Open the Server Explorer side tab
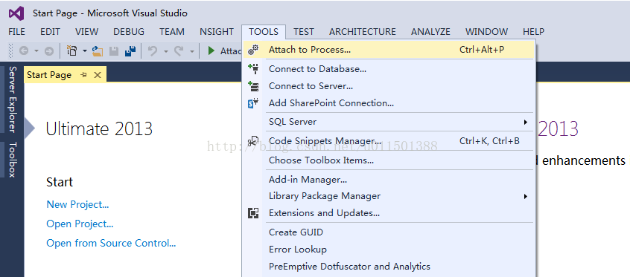Screen dimensions: 630x277 tap(12, 99)
